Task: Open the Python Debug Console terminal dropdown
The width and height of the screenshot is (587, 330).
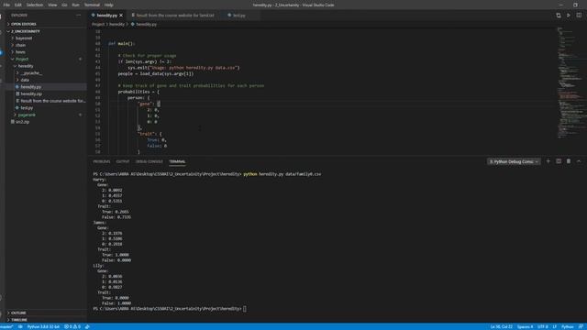Action: (x=514, y=161)
